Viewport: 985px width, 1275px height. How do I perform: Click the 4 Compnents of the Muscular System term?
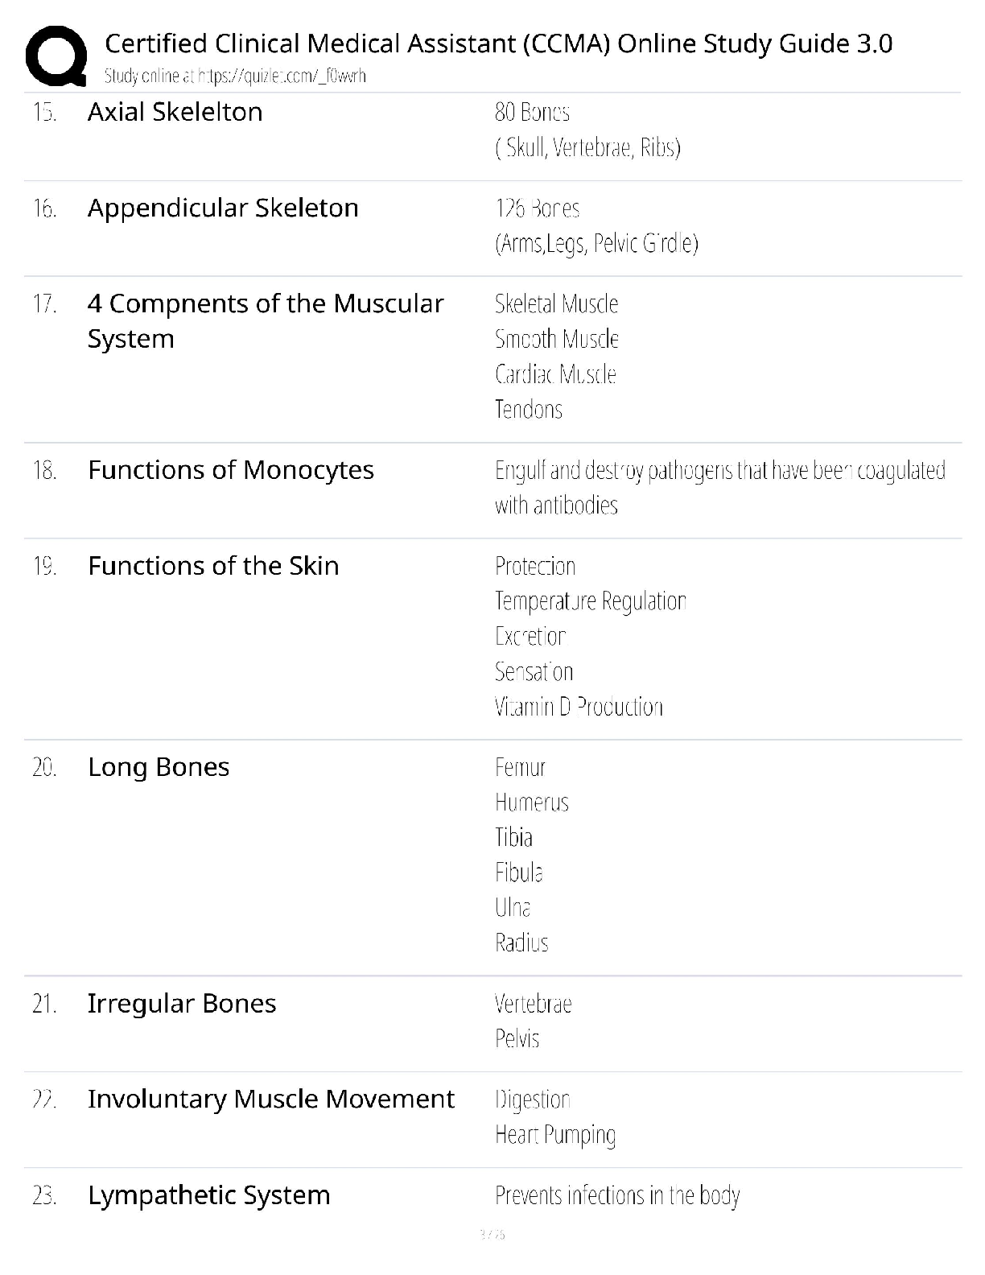[x=266, y=320]
